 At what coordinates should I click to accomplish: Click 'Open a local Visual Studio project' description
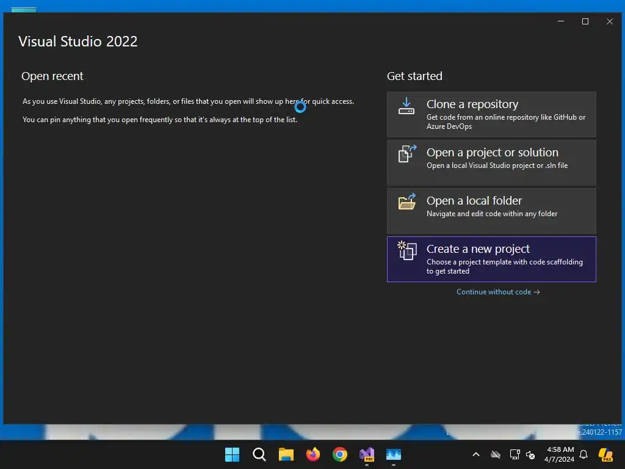coord(497,165)
